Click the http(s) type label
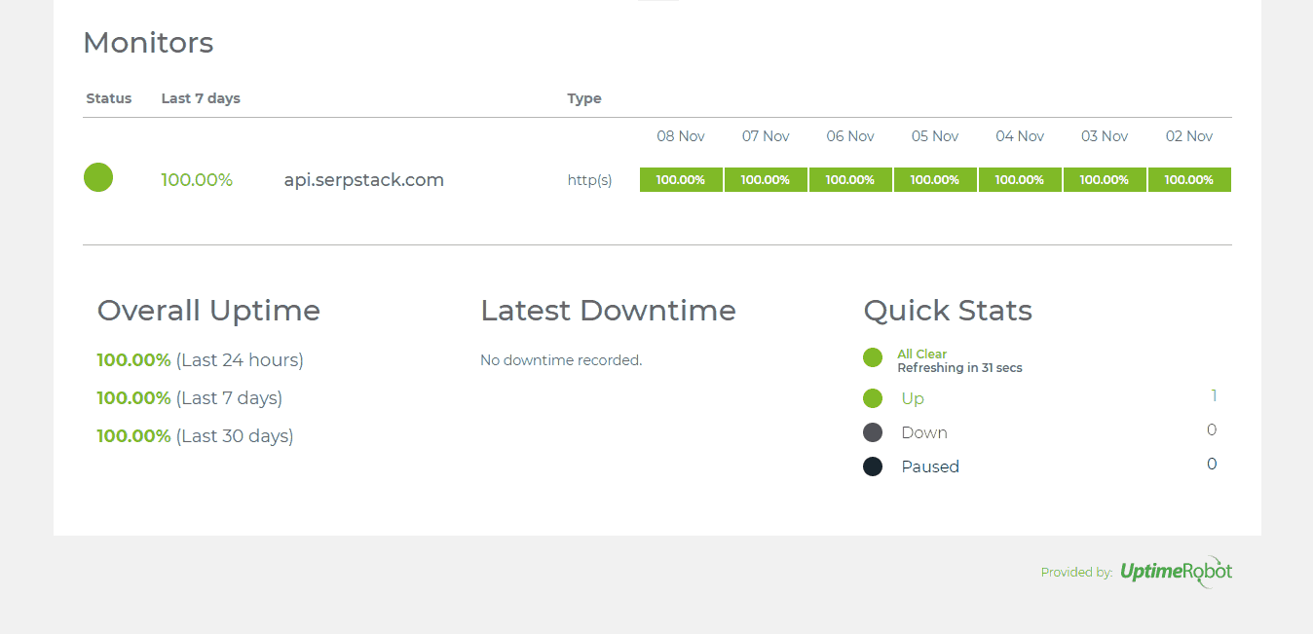 [x=589, y=179]
